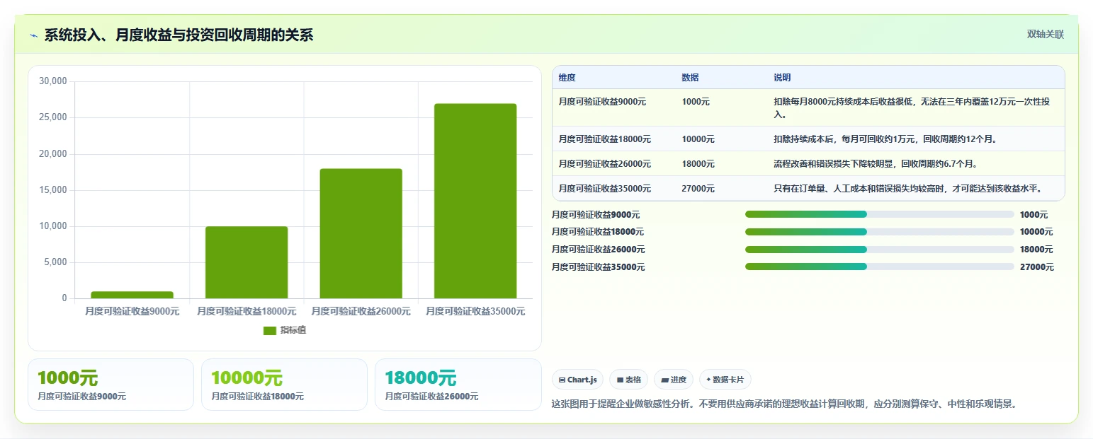The height and width of the screenshot is (439, 1093).
Task: Click x-axis label 月度可验证收益35000元 under chart
Action: 475,311
